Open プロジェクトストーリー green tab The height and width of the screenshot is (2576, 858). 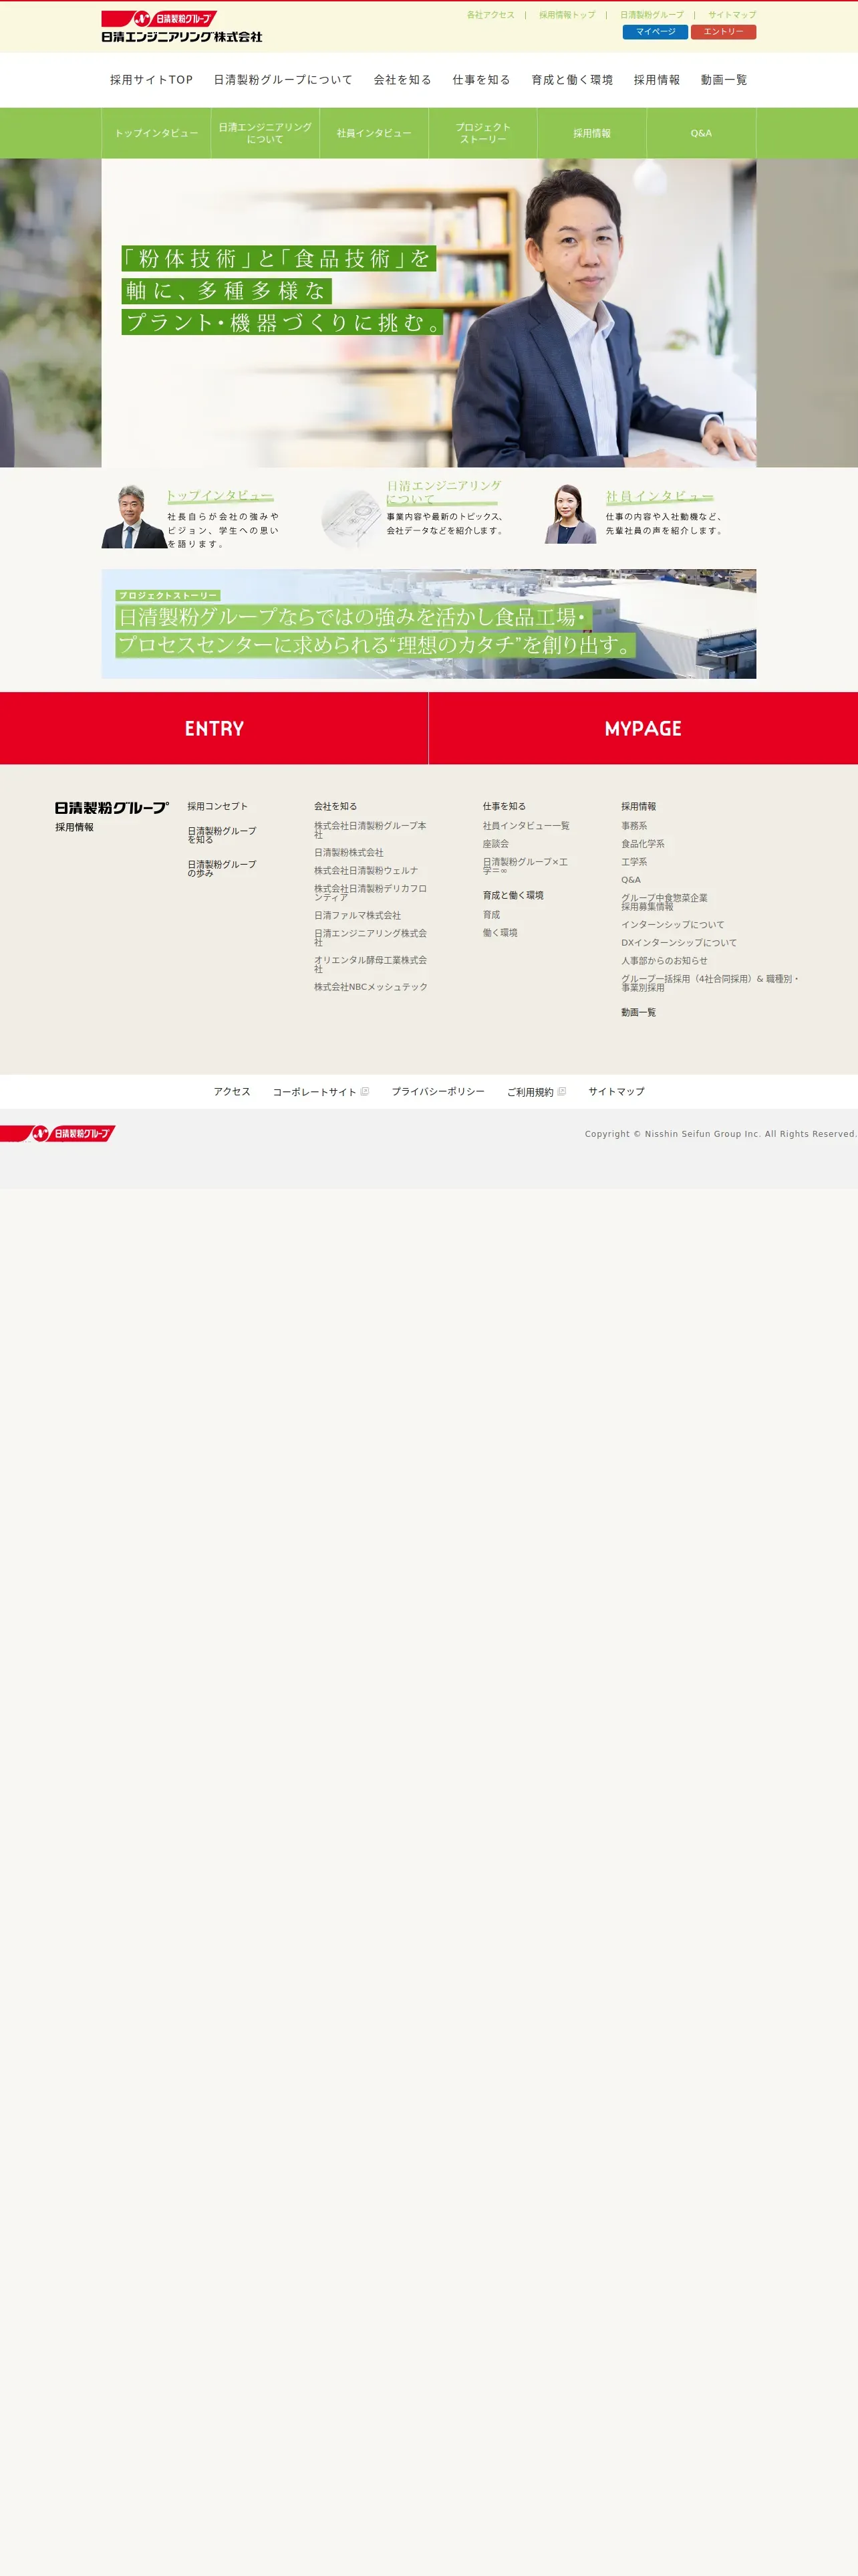point(483,133)
